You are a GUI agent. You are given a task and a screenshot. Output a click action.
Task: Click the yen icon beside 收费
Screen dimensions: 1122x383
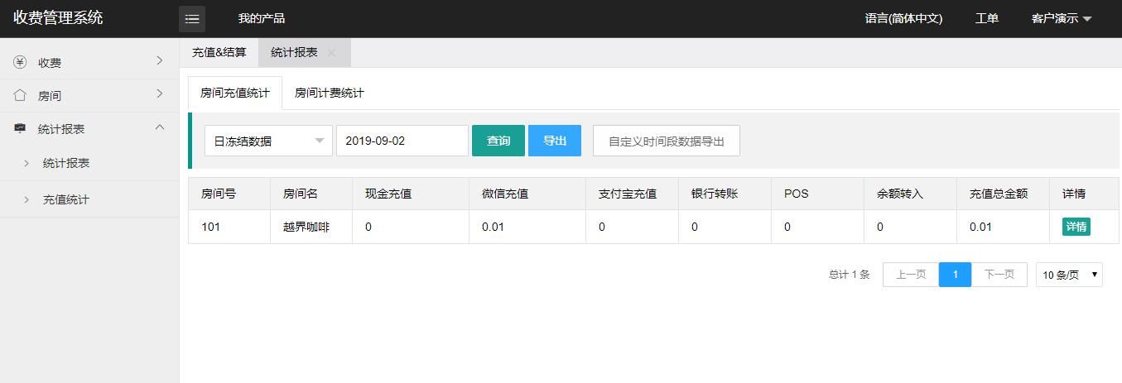pyautogui.click(x=20, y=62)
